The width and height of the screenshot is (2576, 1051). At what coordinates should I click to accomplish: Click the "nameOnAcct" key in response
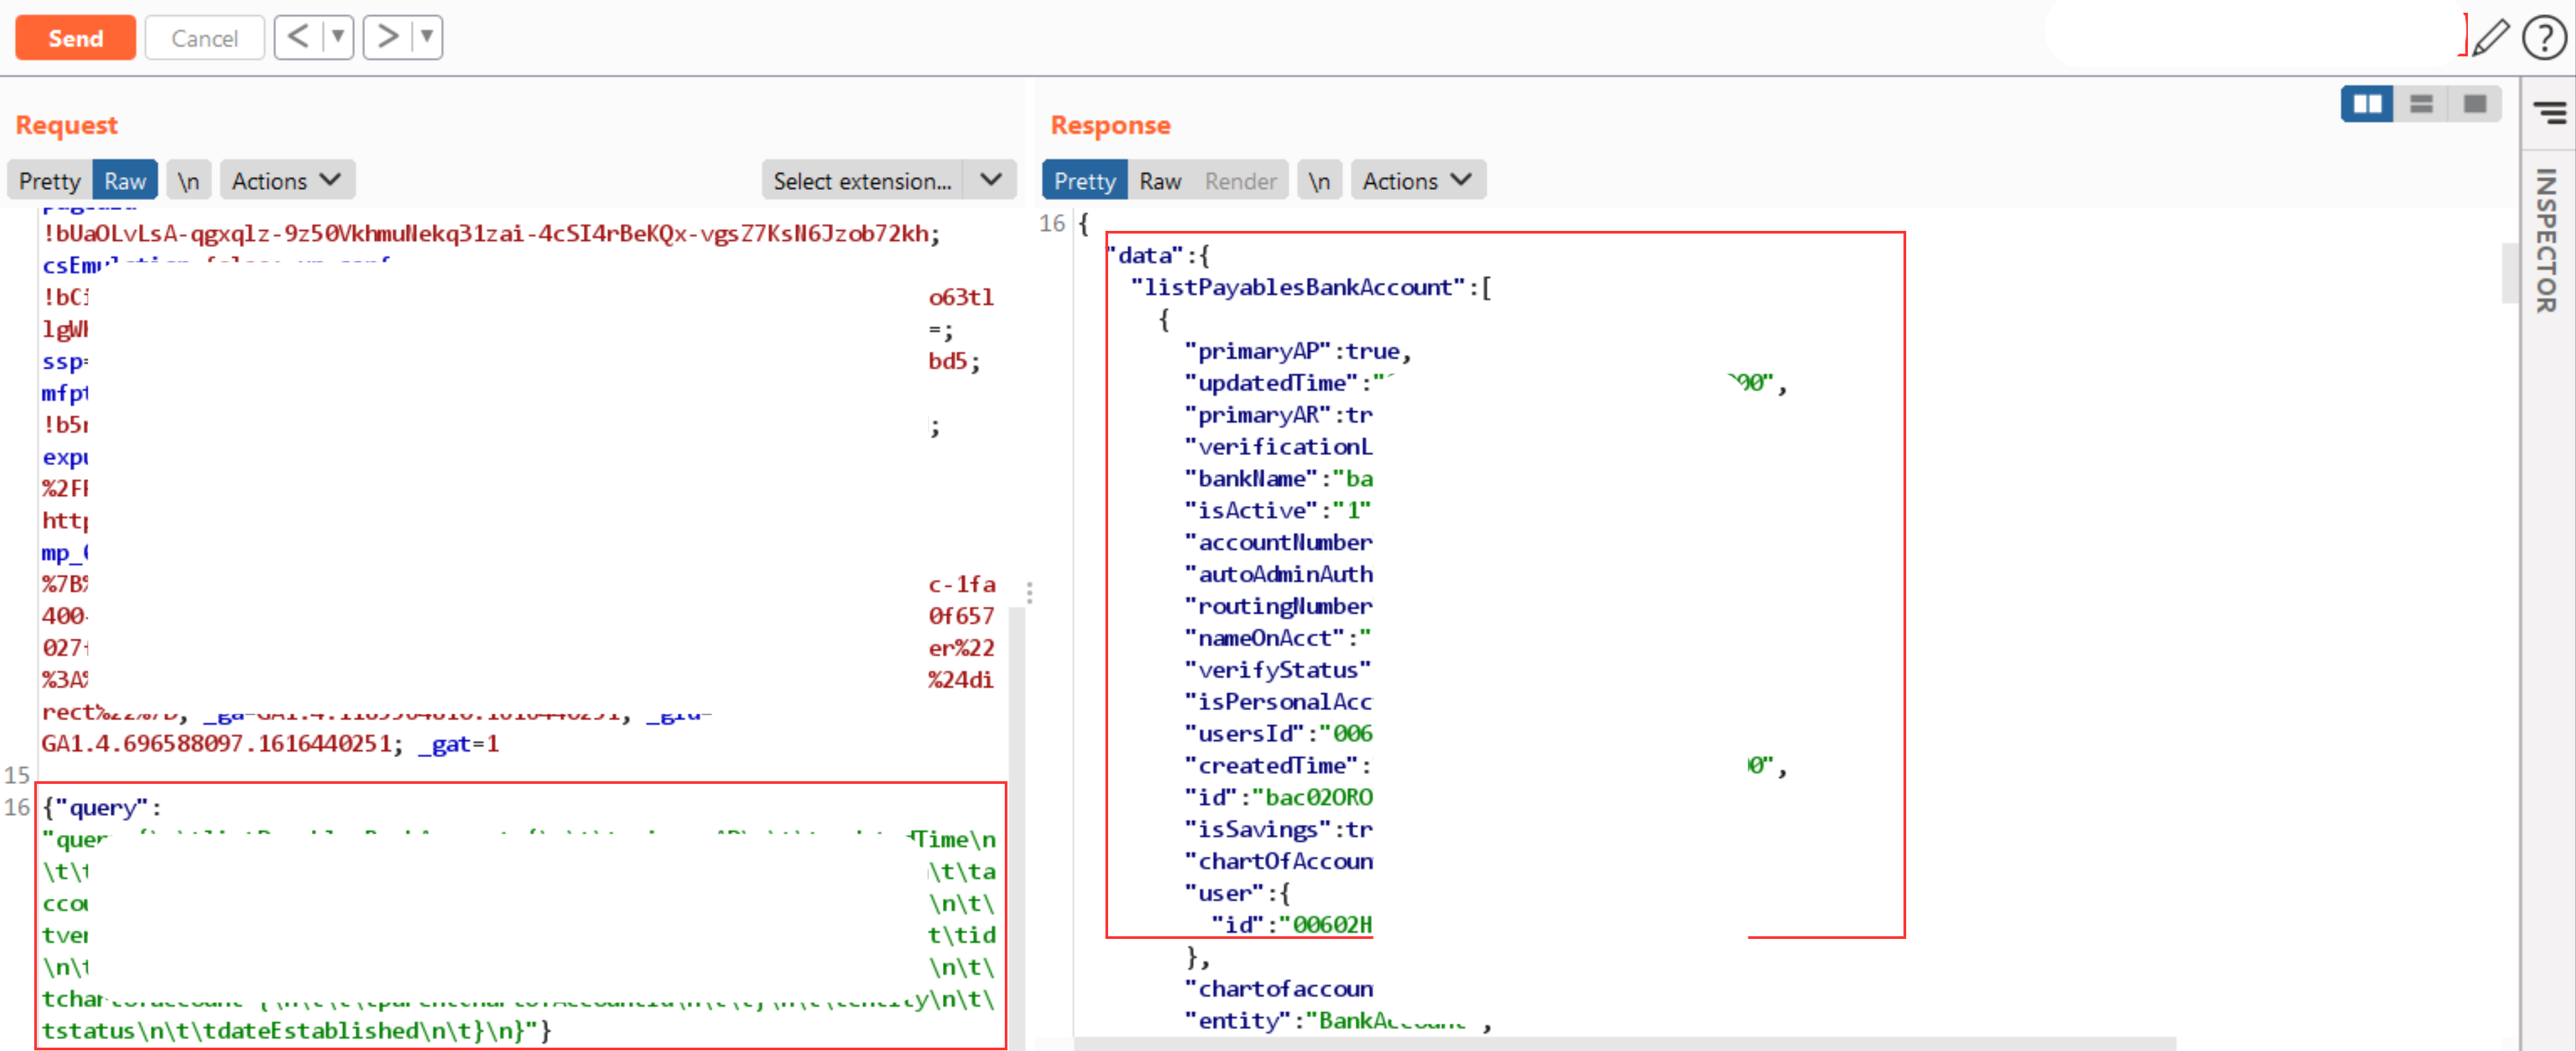pos(1265,639)
